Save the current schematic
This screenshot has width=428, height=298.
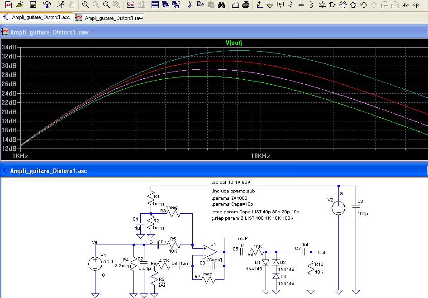click(x=33, y=5)
